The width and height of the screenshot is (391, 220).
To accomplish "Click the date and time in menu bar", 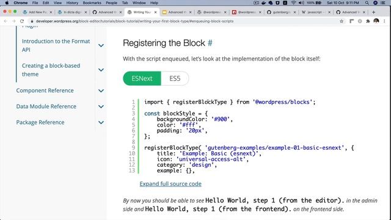I will point(343,2).
